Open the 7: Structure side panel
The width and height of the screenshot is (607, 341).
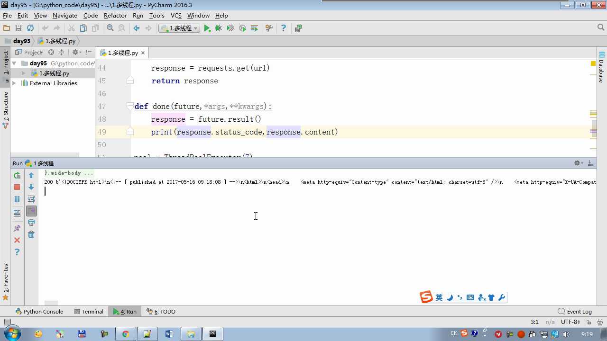(6, 110)
